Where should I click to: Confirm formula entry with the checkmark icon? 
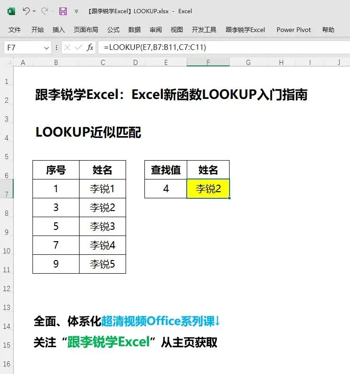[79, 48]
